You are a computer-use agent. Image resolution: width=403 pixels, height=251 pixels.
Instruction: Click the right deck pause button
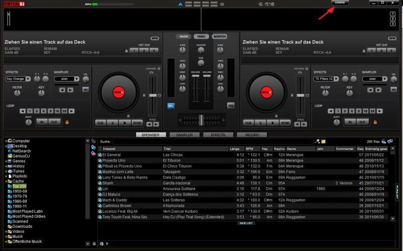point(260,123)
